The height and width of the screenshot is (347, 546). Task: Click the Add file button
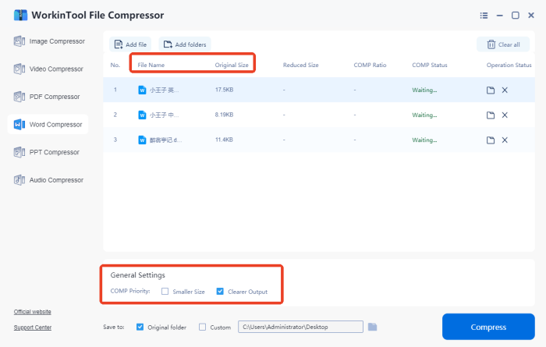click(130, 45)
